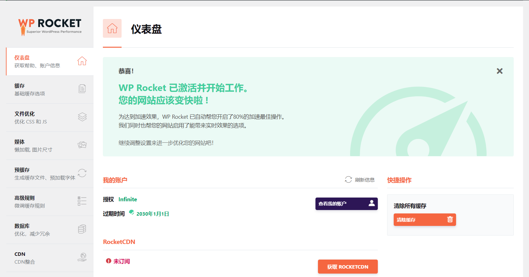The height and width of the screenshot is (277, 529).
Task: Select the CDN menu section
Action: (x=50, y=258)
